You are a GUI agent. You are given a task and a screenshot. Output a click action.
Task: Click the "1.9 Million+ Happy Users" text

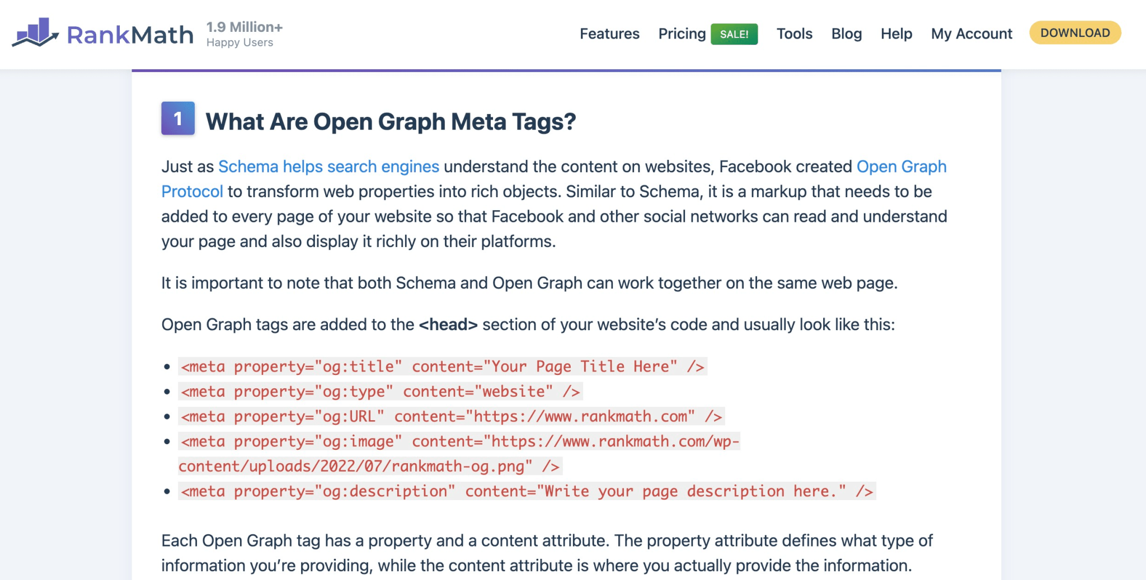click(245, 34)
